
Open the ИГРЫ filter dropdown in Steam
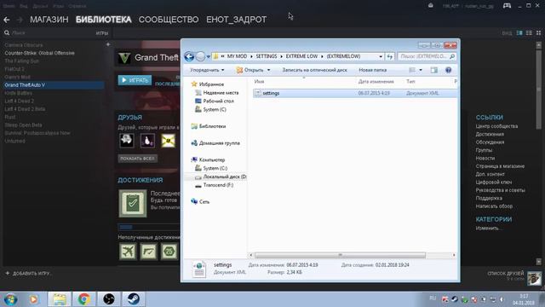click(102, 33)
